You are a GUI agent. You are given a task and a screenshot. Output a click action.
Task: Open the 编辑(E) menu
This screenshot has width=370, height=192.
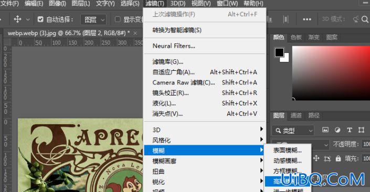pos(34,3)
